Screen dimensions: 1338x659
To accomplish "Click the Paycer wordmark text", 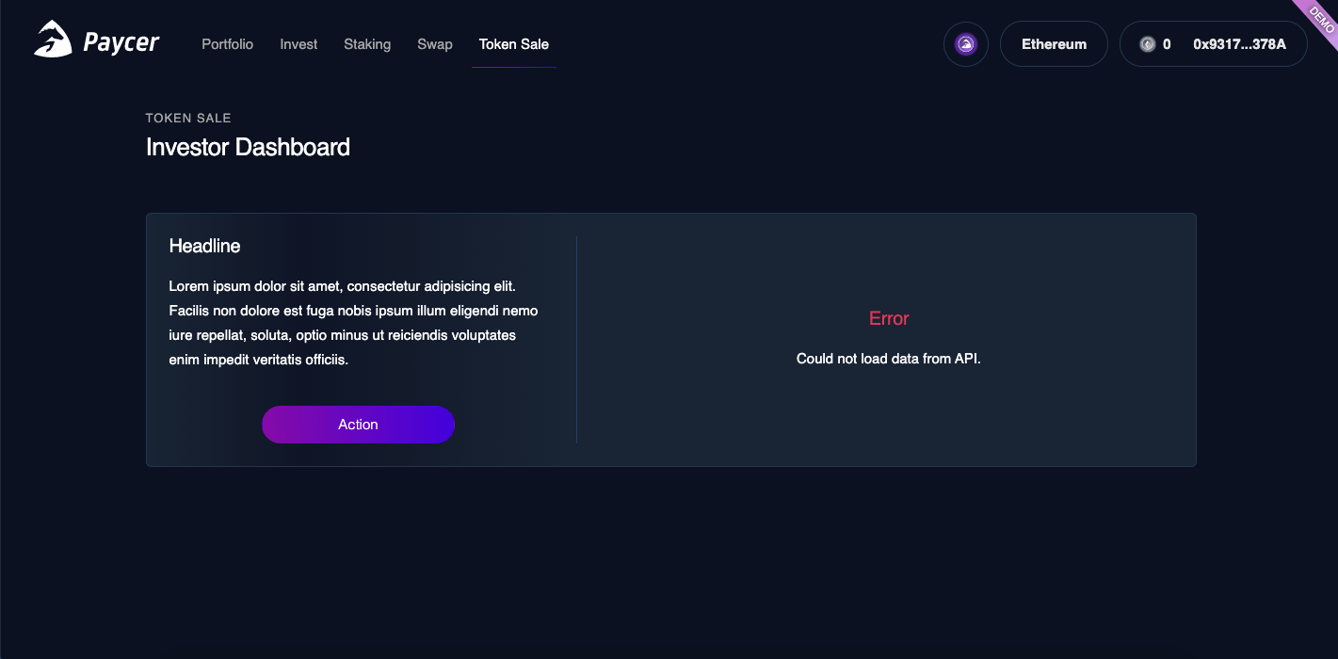I will 121,43.
